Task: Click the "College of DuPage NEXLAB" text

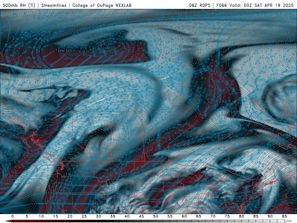Action: click(102, 6)
